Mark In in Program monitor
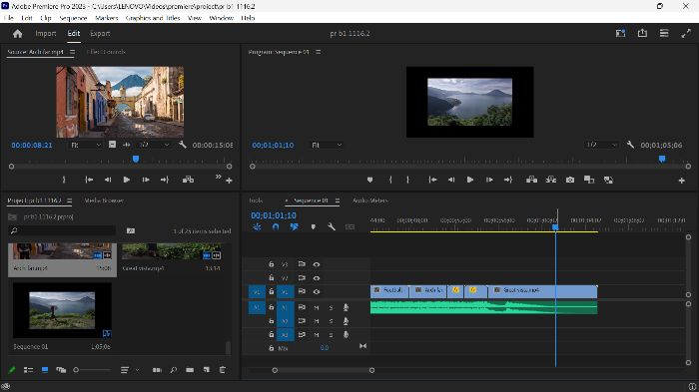Viewport: 699px width, 392px height. pyautogui.click(x=390, y=180)
